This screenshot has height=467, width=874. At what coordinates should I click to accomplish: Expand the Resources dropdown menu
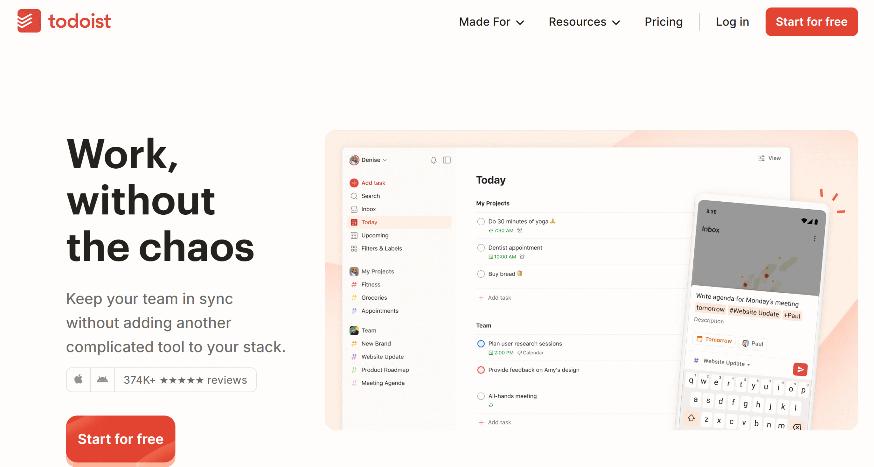click(584, 22)
